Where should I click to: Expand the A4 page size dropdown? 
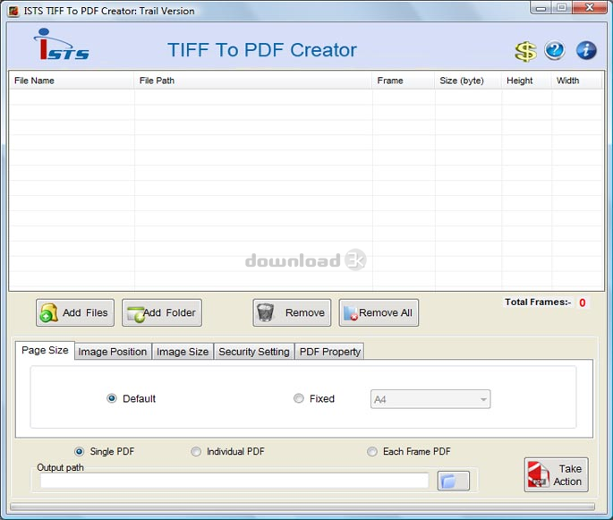430,399
